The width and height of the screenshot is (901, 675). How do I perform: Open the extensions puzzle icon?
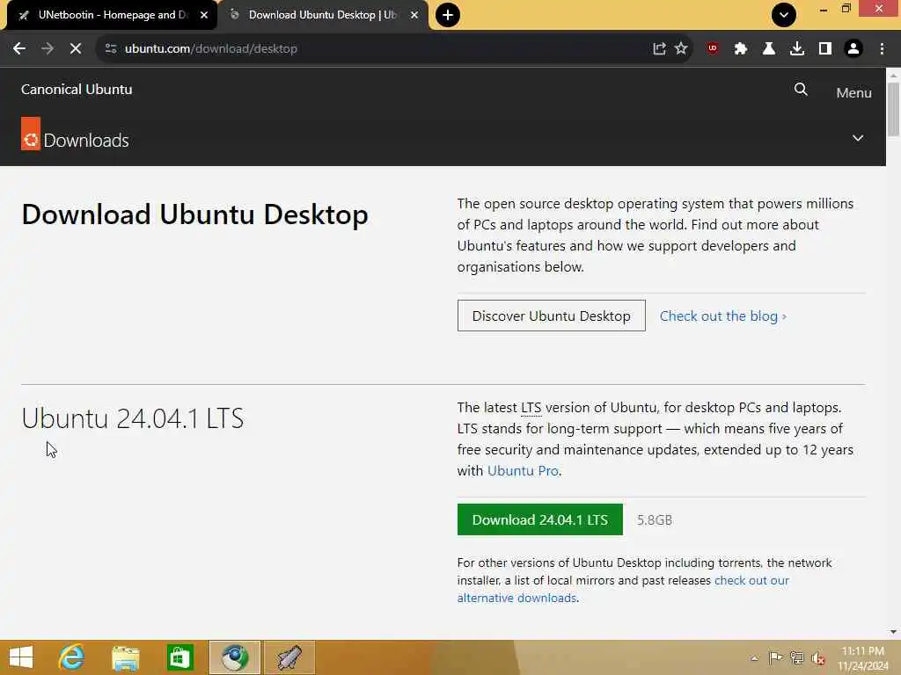741,49
